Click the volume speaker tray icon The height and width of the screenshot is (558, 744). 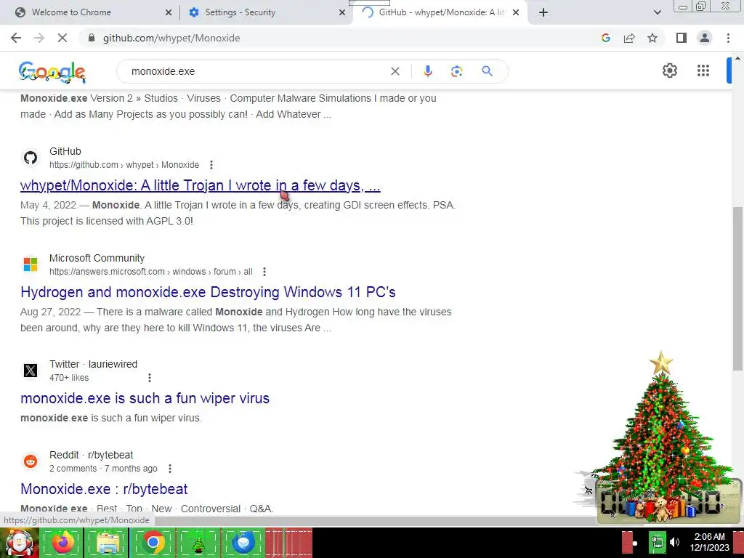pos(674,542)
